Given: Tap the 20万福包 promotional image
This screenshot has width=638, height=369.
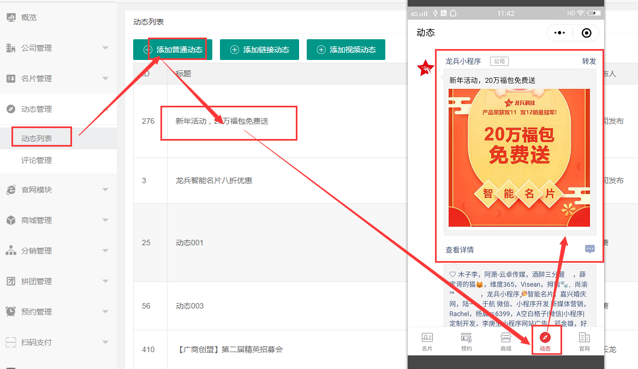Looking at the screenshot, I should coord(519,158).
